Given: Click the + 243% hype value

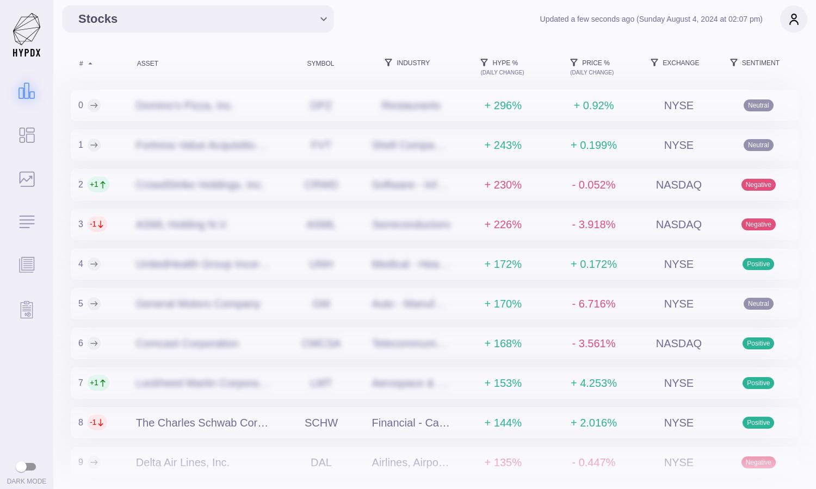Looking at the screenshot, I should pyautogui.click(x=503, y=145).
